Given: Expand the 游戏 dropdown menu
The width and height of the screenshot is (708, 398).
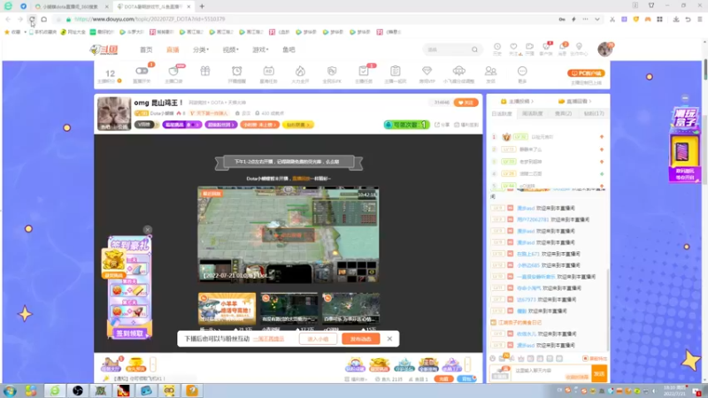Looking at the screenshot, I should pos(260,50).
